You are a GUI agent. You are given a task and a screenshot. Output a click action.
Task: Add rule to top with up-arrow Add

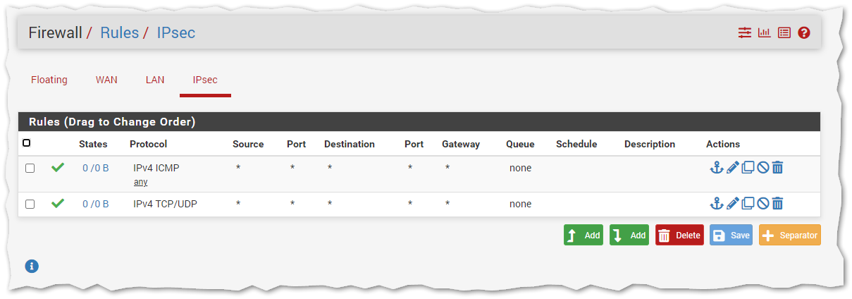(x=583, y=236)
